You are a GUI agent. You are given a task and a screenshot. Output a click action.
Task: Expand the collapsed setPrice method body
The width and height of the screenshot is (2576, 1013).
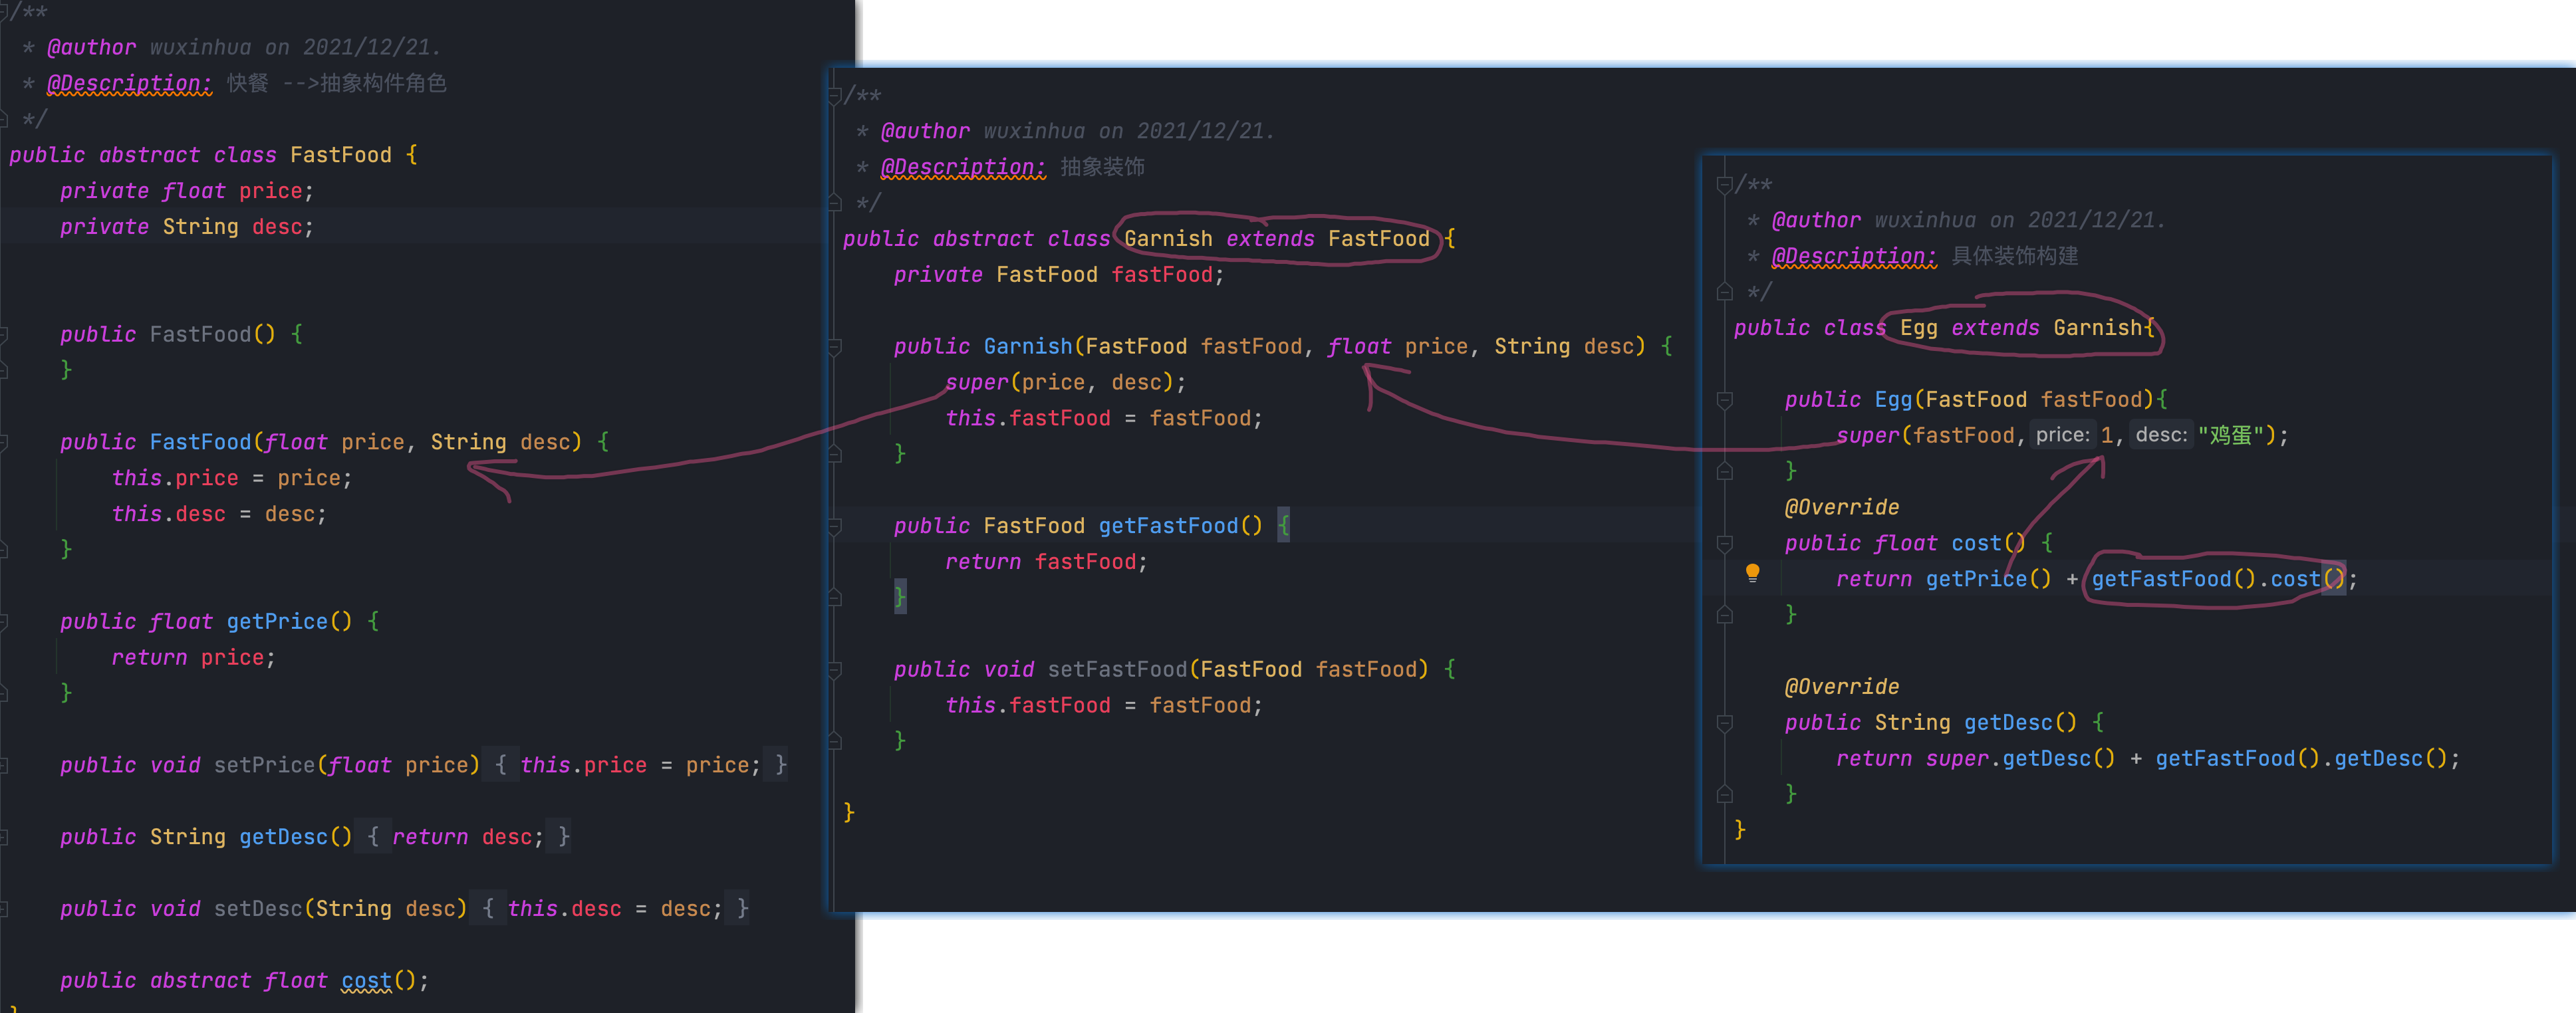tap(500, 765)
